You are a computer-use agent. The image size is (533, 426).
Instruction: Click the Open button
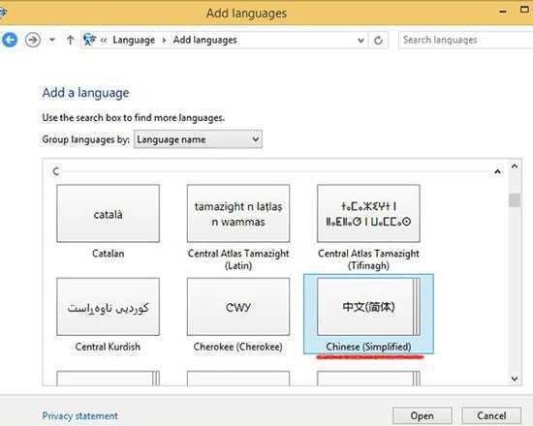point(423,415)
